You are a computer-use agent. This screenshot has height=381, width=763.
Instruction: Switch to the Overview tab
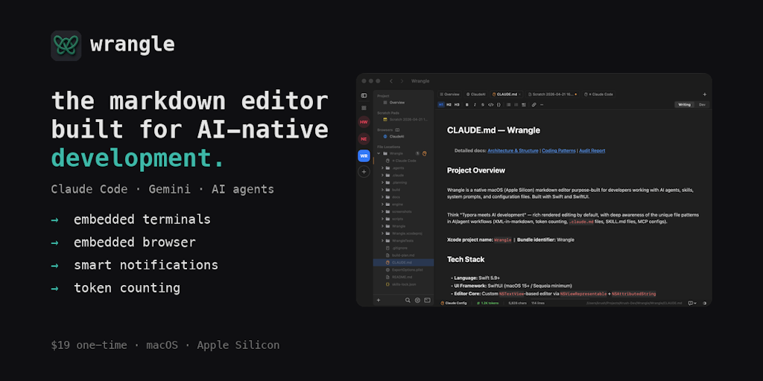[x=449, y=95]
